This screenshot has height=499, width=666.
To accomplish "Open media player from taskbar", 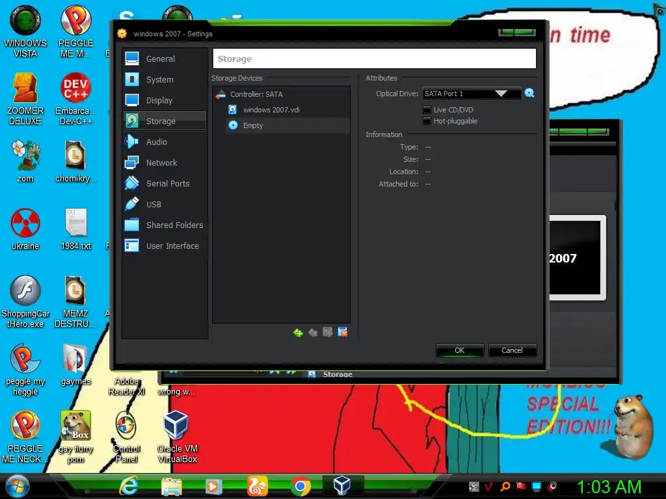I will click(x=213, y=486).
